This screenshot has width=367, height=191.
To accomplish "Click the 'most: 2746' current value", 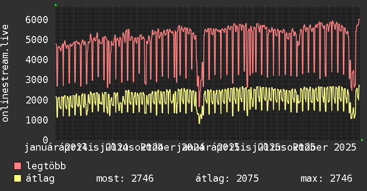I will (125, 179).
